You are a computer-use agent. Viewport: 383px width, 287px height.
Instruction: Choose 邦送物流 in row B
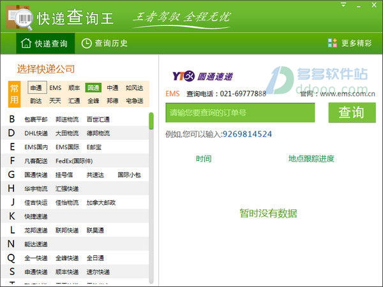[x=67, y=119]
